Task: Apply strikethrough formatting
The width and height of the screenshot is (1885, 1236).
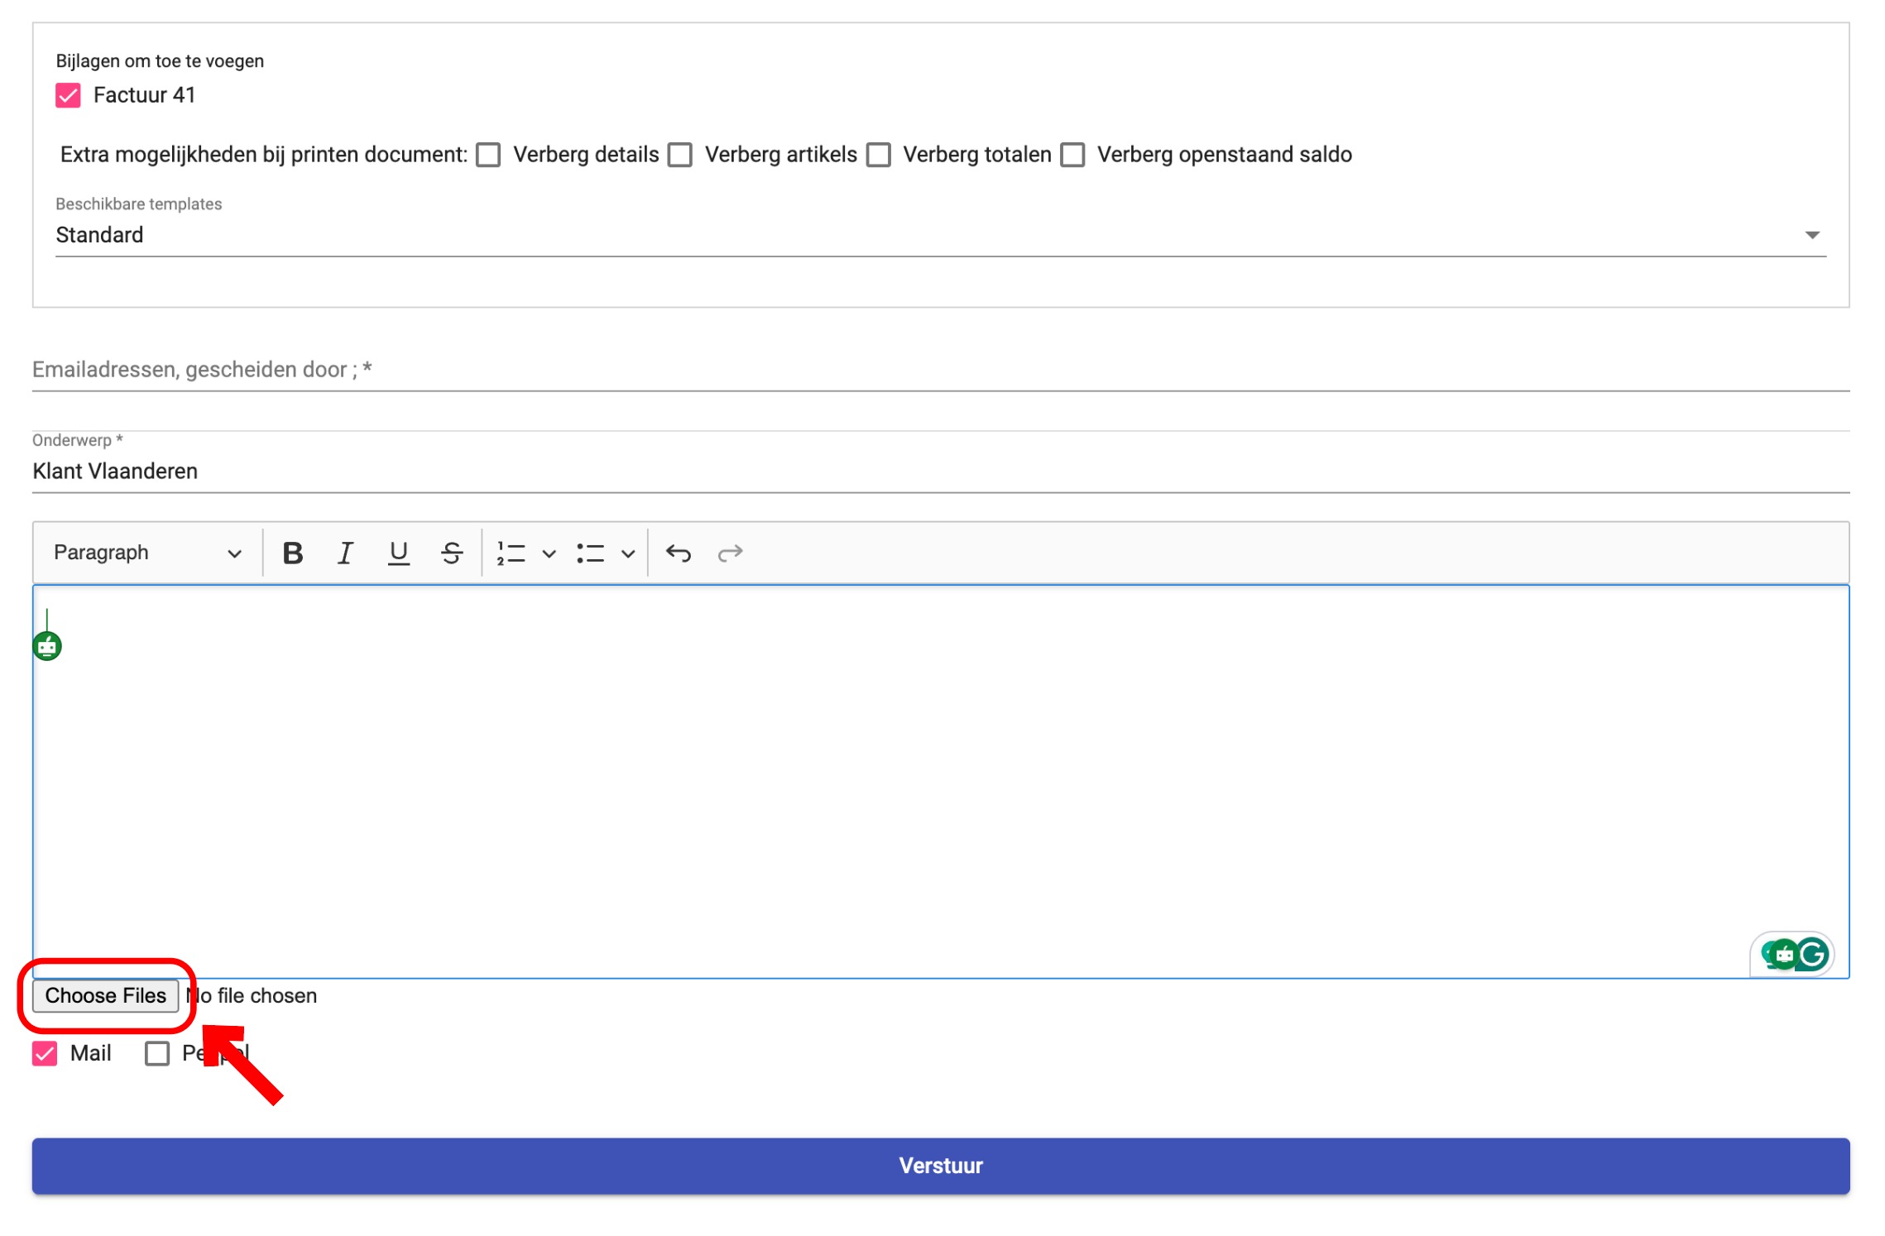Action: [x=452, y=553]
